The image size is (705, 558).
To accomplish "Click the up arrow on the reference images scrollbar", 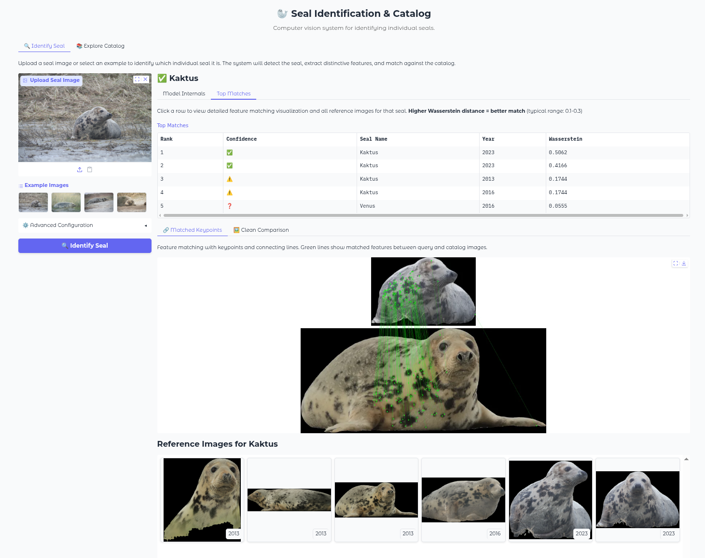I will [686, 459].
